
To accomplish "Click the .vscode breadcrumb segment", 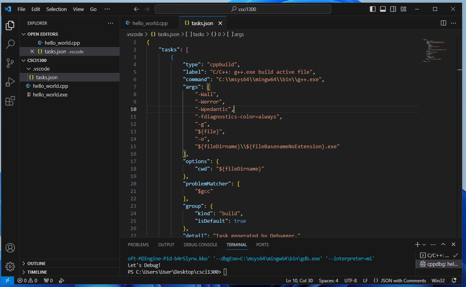I will [x=134, y=34].
